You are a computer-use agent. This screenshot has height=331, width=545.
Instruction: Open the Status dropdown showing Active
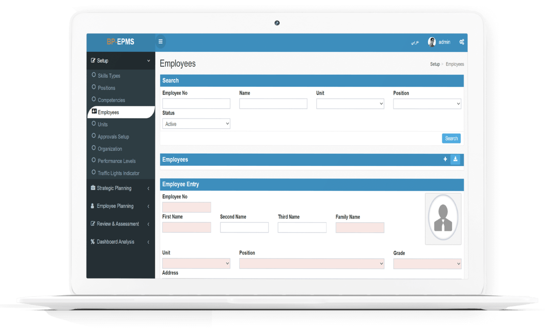coord(196,123)
